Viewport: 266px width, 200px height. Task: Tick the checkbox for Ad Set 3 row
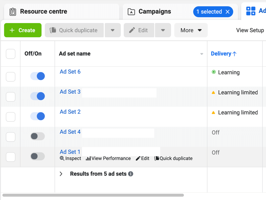[x=11, y=97]
